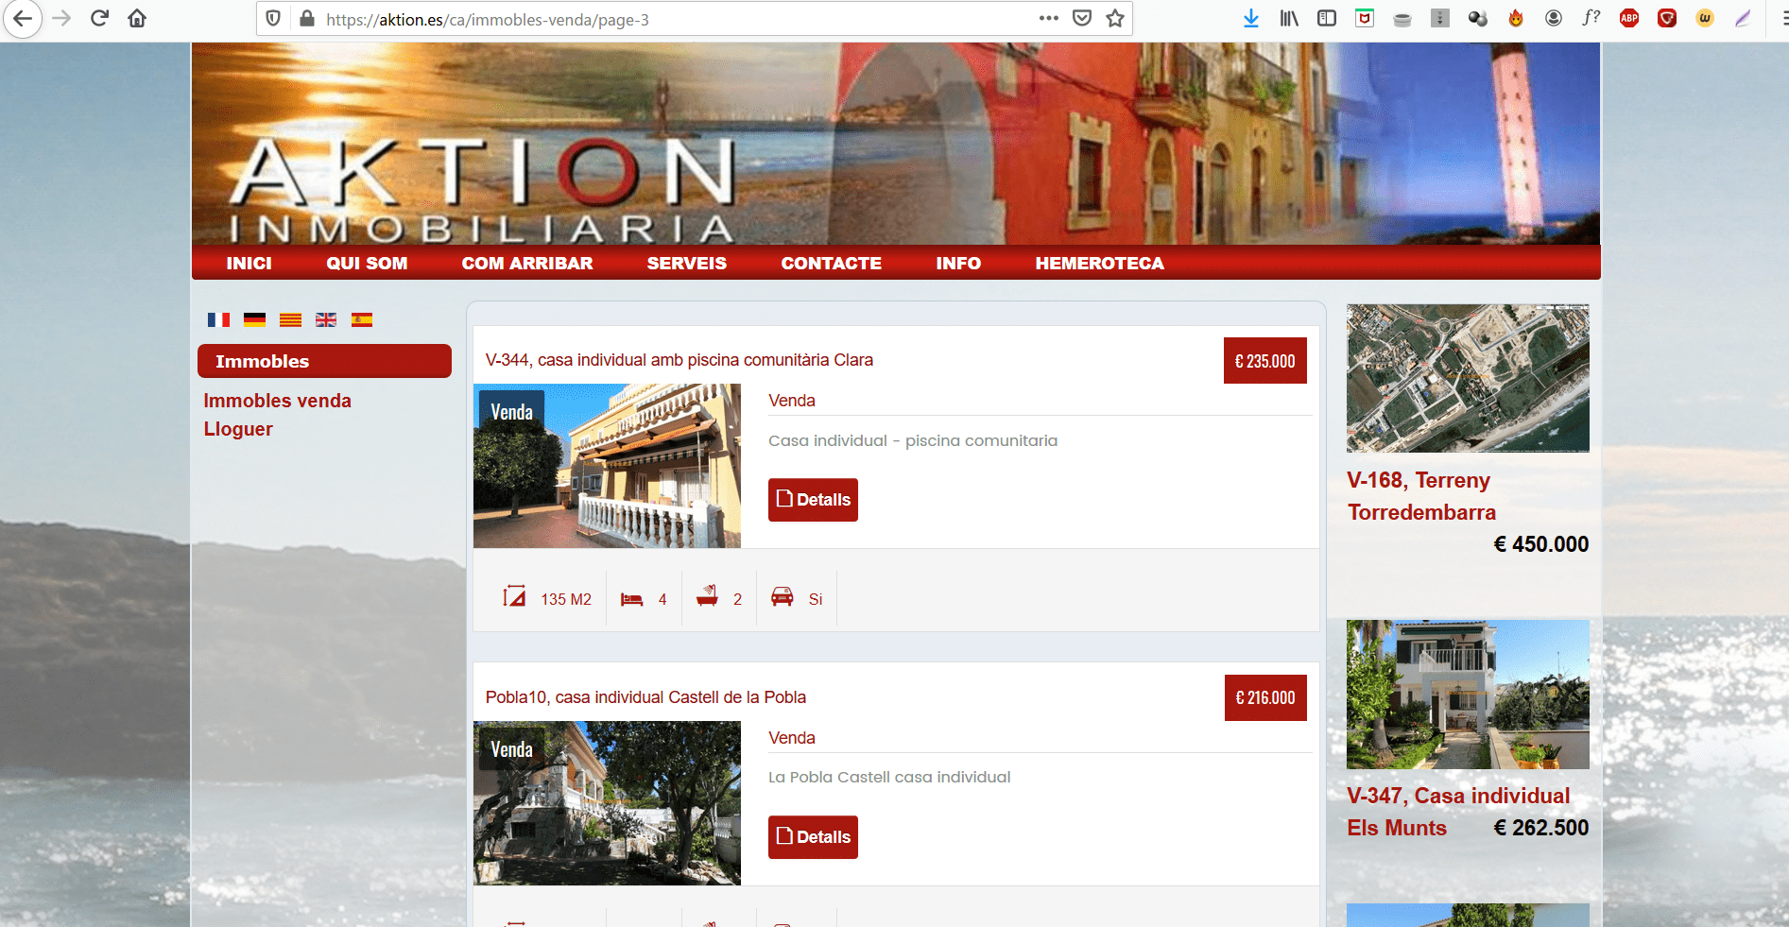Screen dimensions: 1789x927
Task: Click the V-344 house photo thumbnail
Action: [x=607, y=466]
